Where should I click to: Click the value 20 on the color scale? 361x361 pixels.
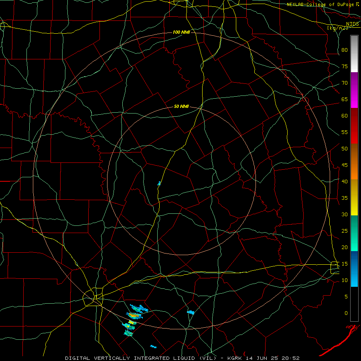click(x=345, y=247)
